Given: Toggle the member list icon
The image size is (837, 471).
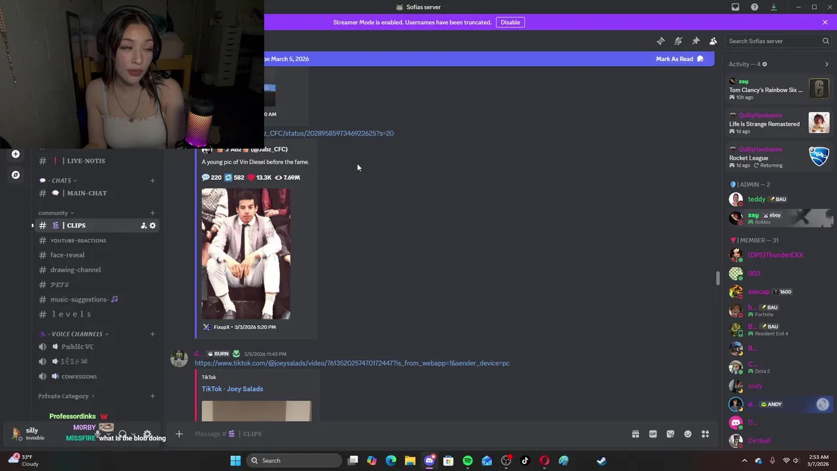Looking at the screenshot, I should coord(713,41).
